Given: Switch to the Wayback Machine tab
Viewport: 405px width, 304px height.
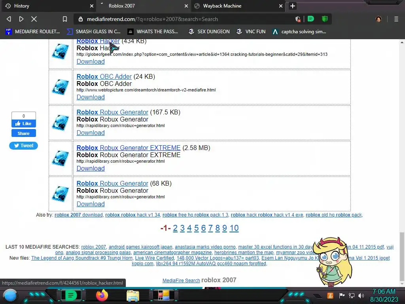Looking at the screenshot, I should tap(238, 6).
